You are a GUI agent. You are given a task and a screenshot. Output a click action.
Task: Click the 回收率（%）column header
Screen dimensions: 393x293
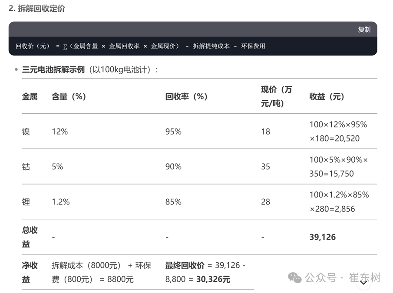tap(186, 96)
